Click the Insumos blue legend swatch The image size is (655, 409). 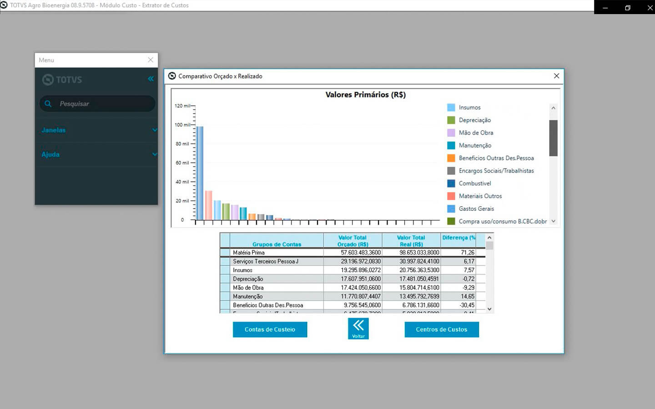click(x=451, y=108)
